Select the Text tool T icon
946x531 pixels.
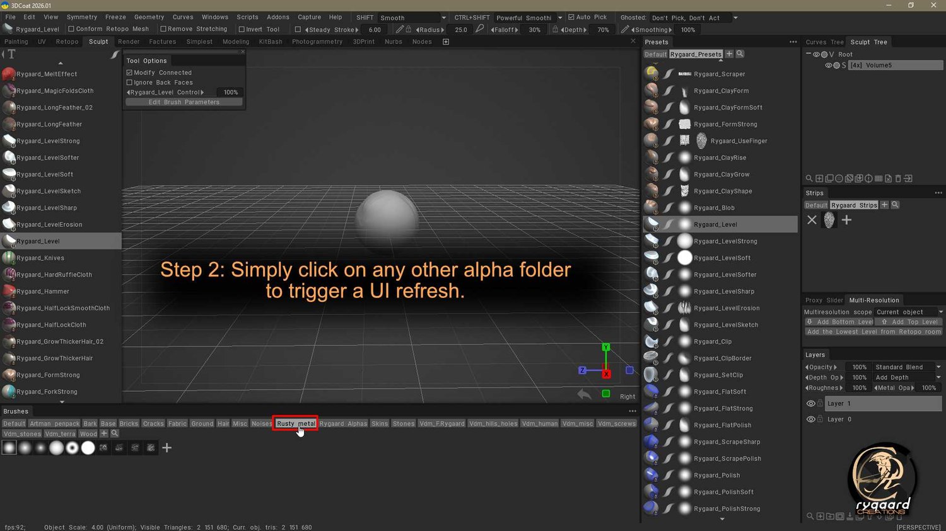coord(11,55)
